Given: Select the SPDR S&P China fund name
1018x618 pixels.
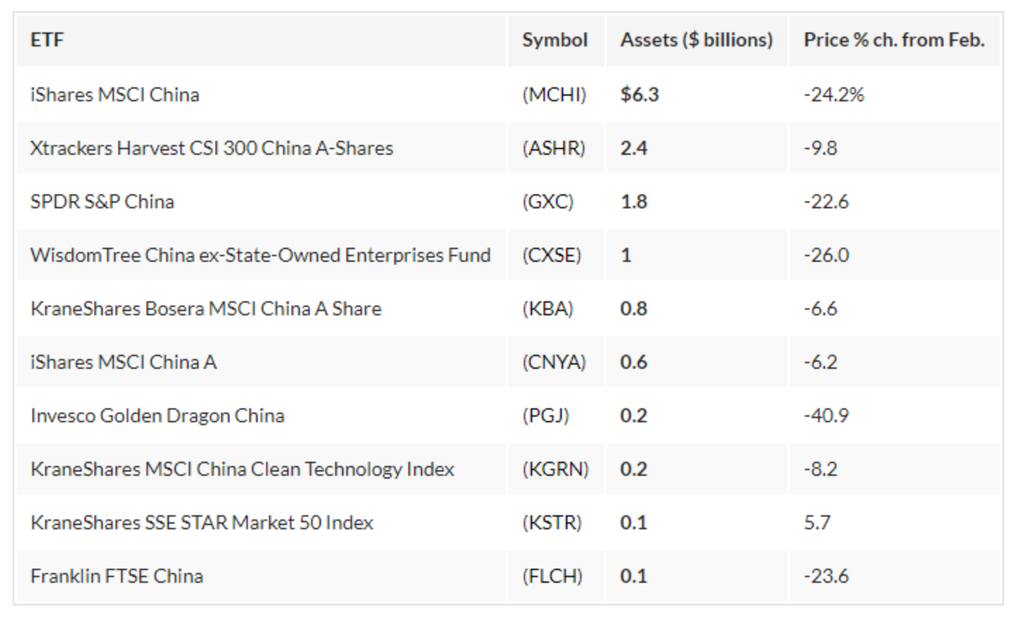Looking at the screenshot, I should (x=102, y=201).
